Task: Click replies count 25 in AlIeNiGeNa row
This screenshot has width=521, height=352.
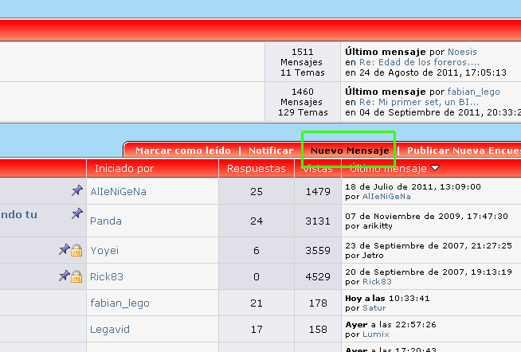Action: [257, 192]
